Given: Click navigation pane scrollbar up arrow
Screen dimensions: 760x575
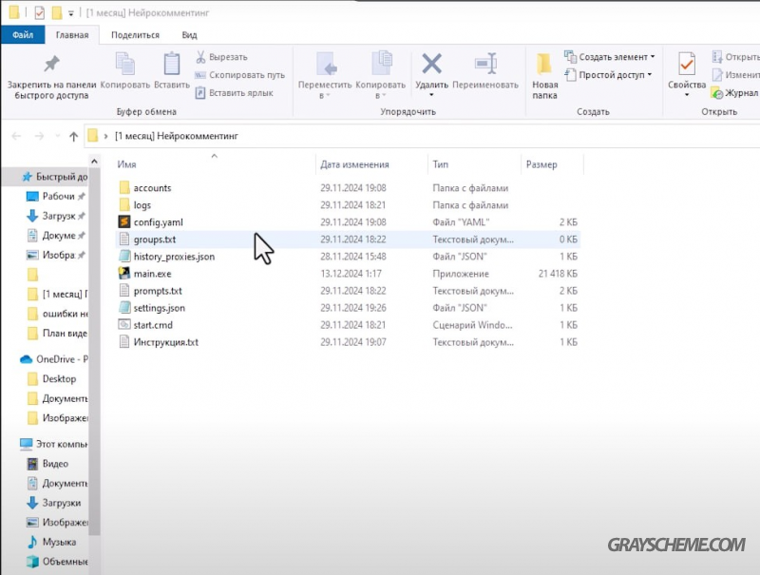Looking at the screenshot, I should [94, 161].
